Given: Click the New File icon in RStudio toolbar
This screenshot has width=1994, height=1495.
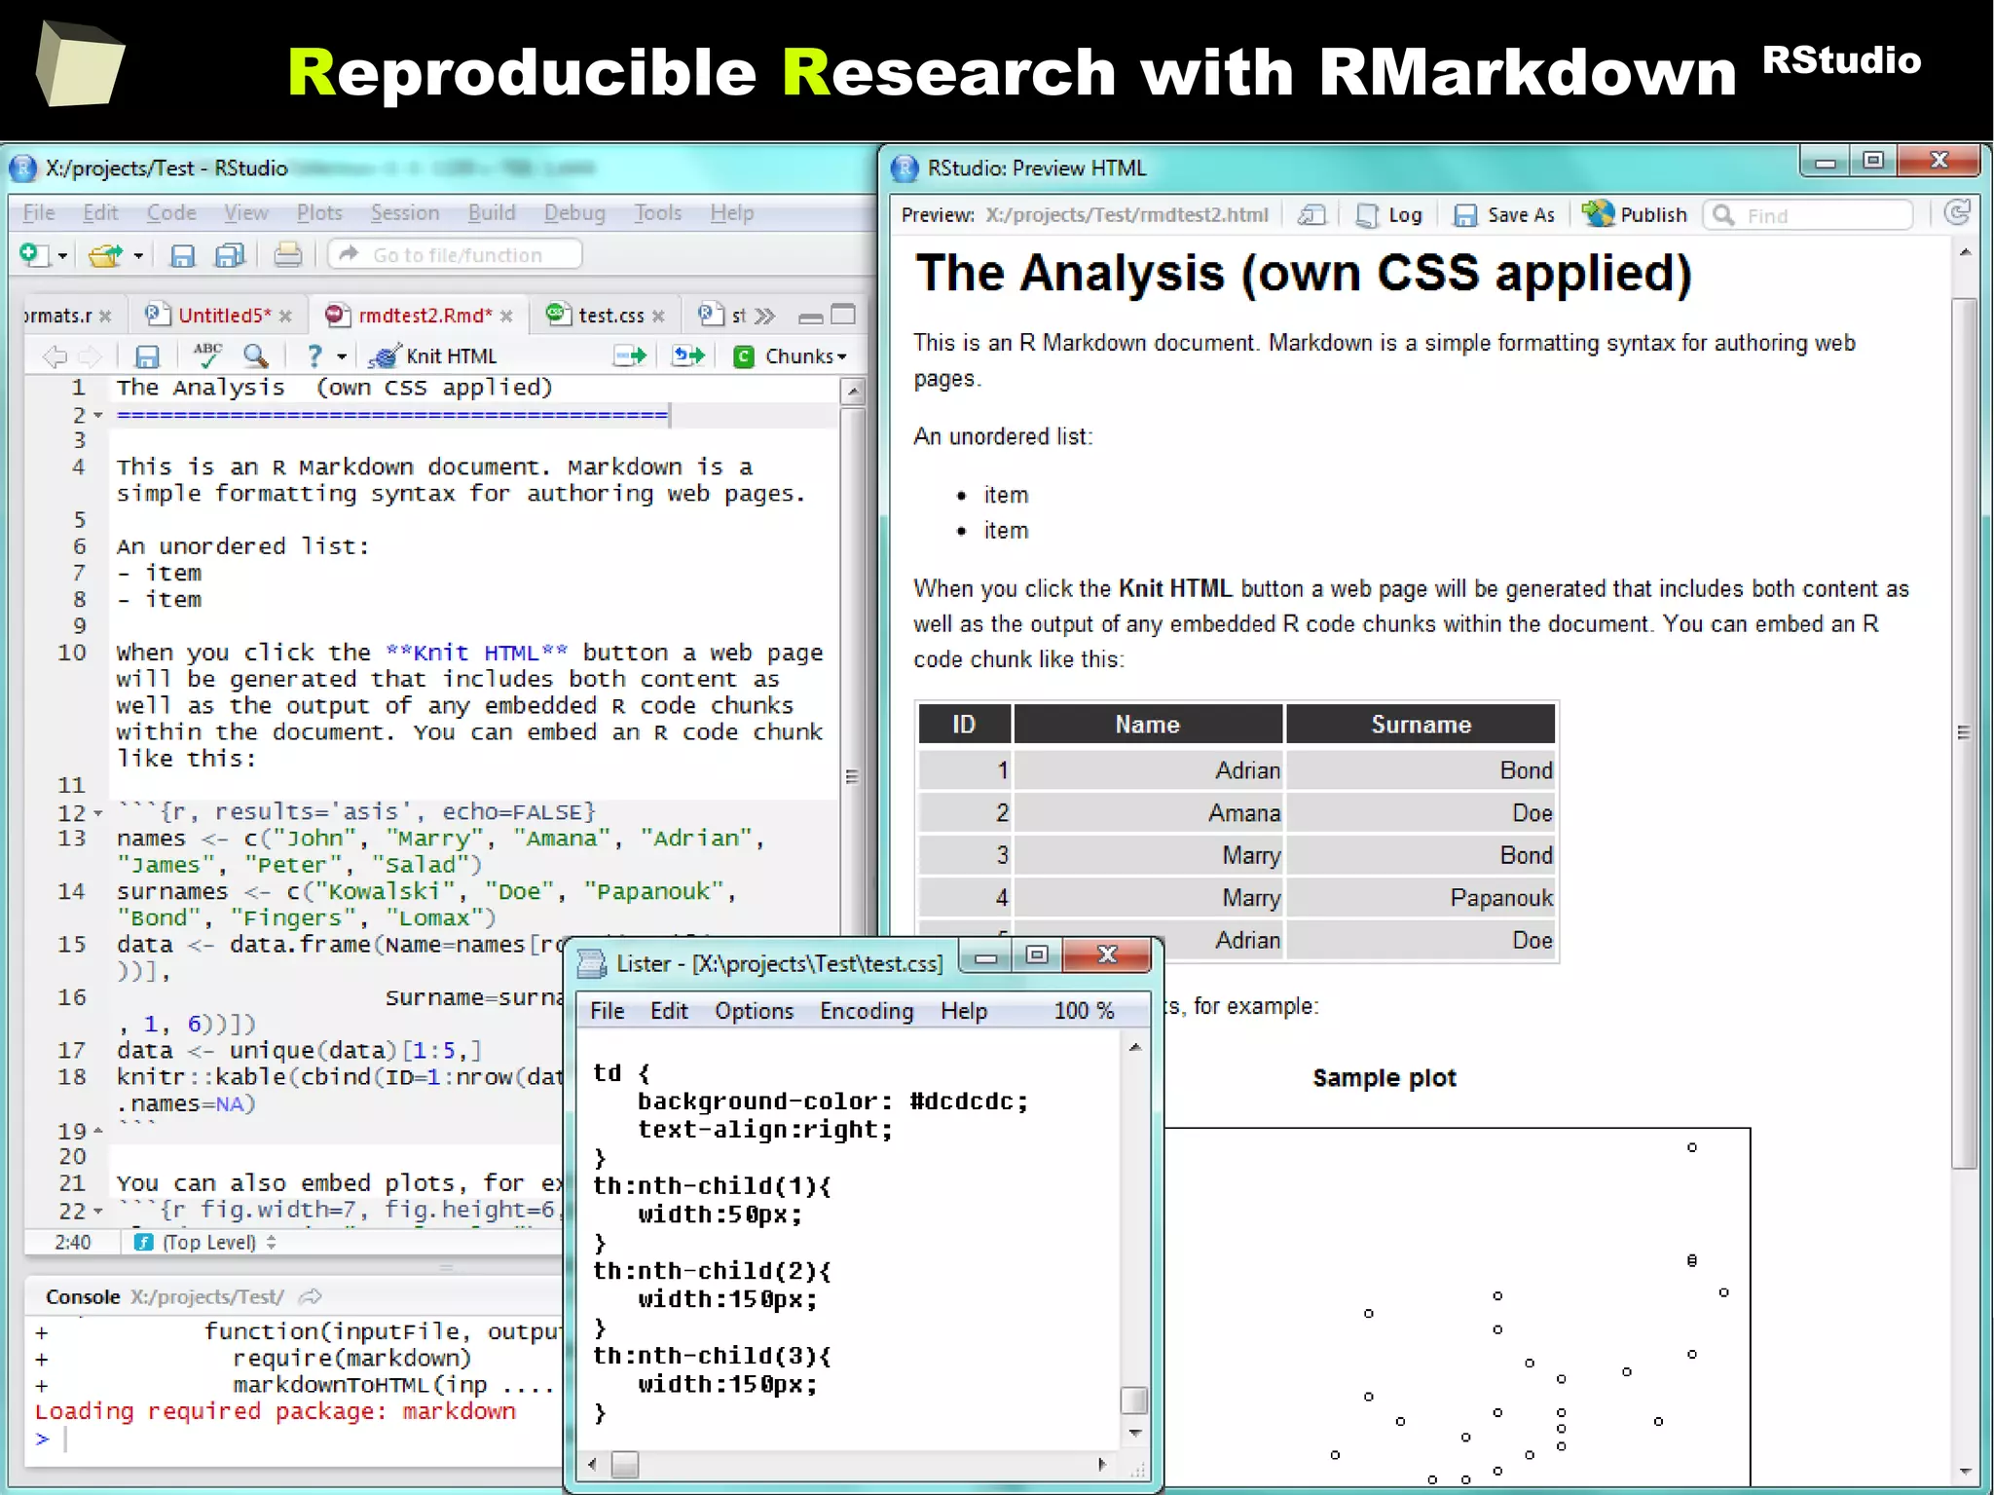Looking at the screenshot, I should (x=33, y=255).
